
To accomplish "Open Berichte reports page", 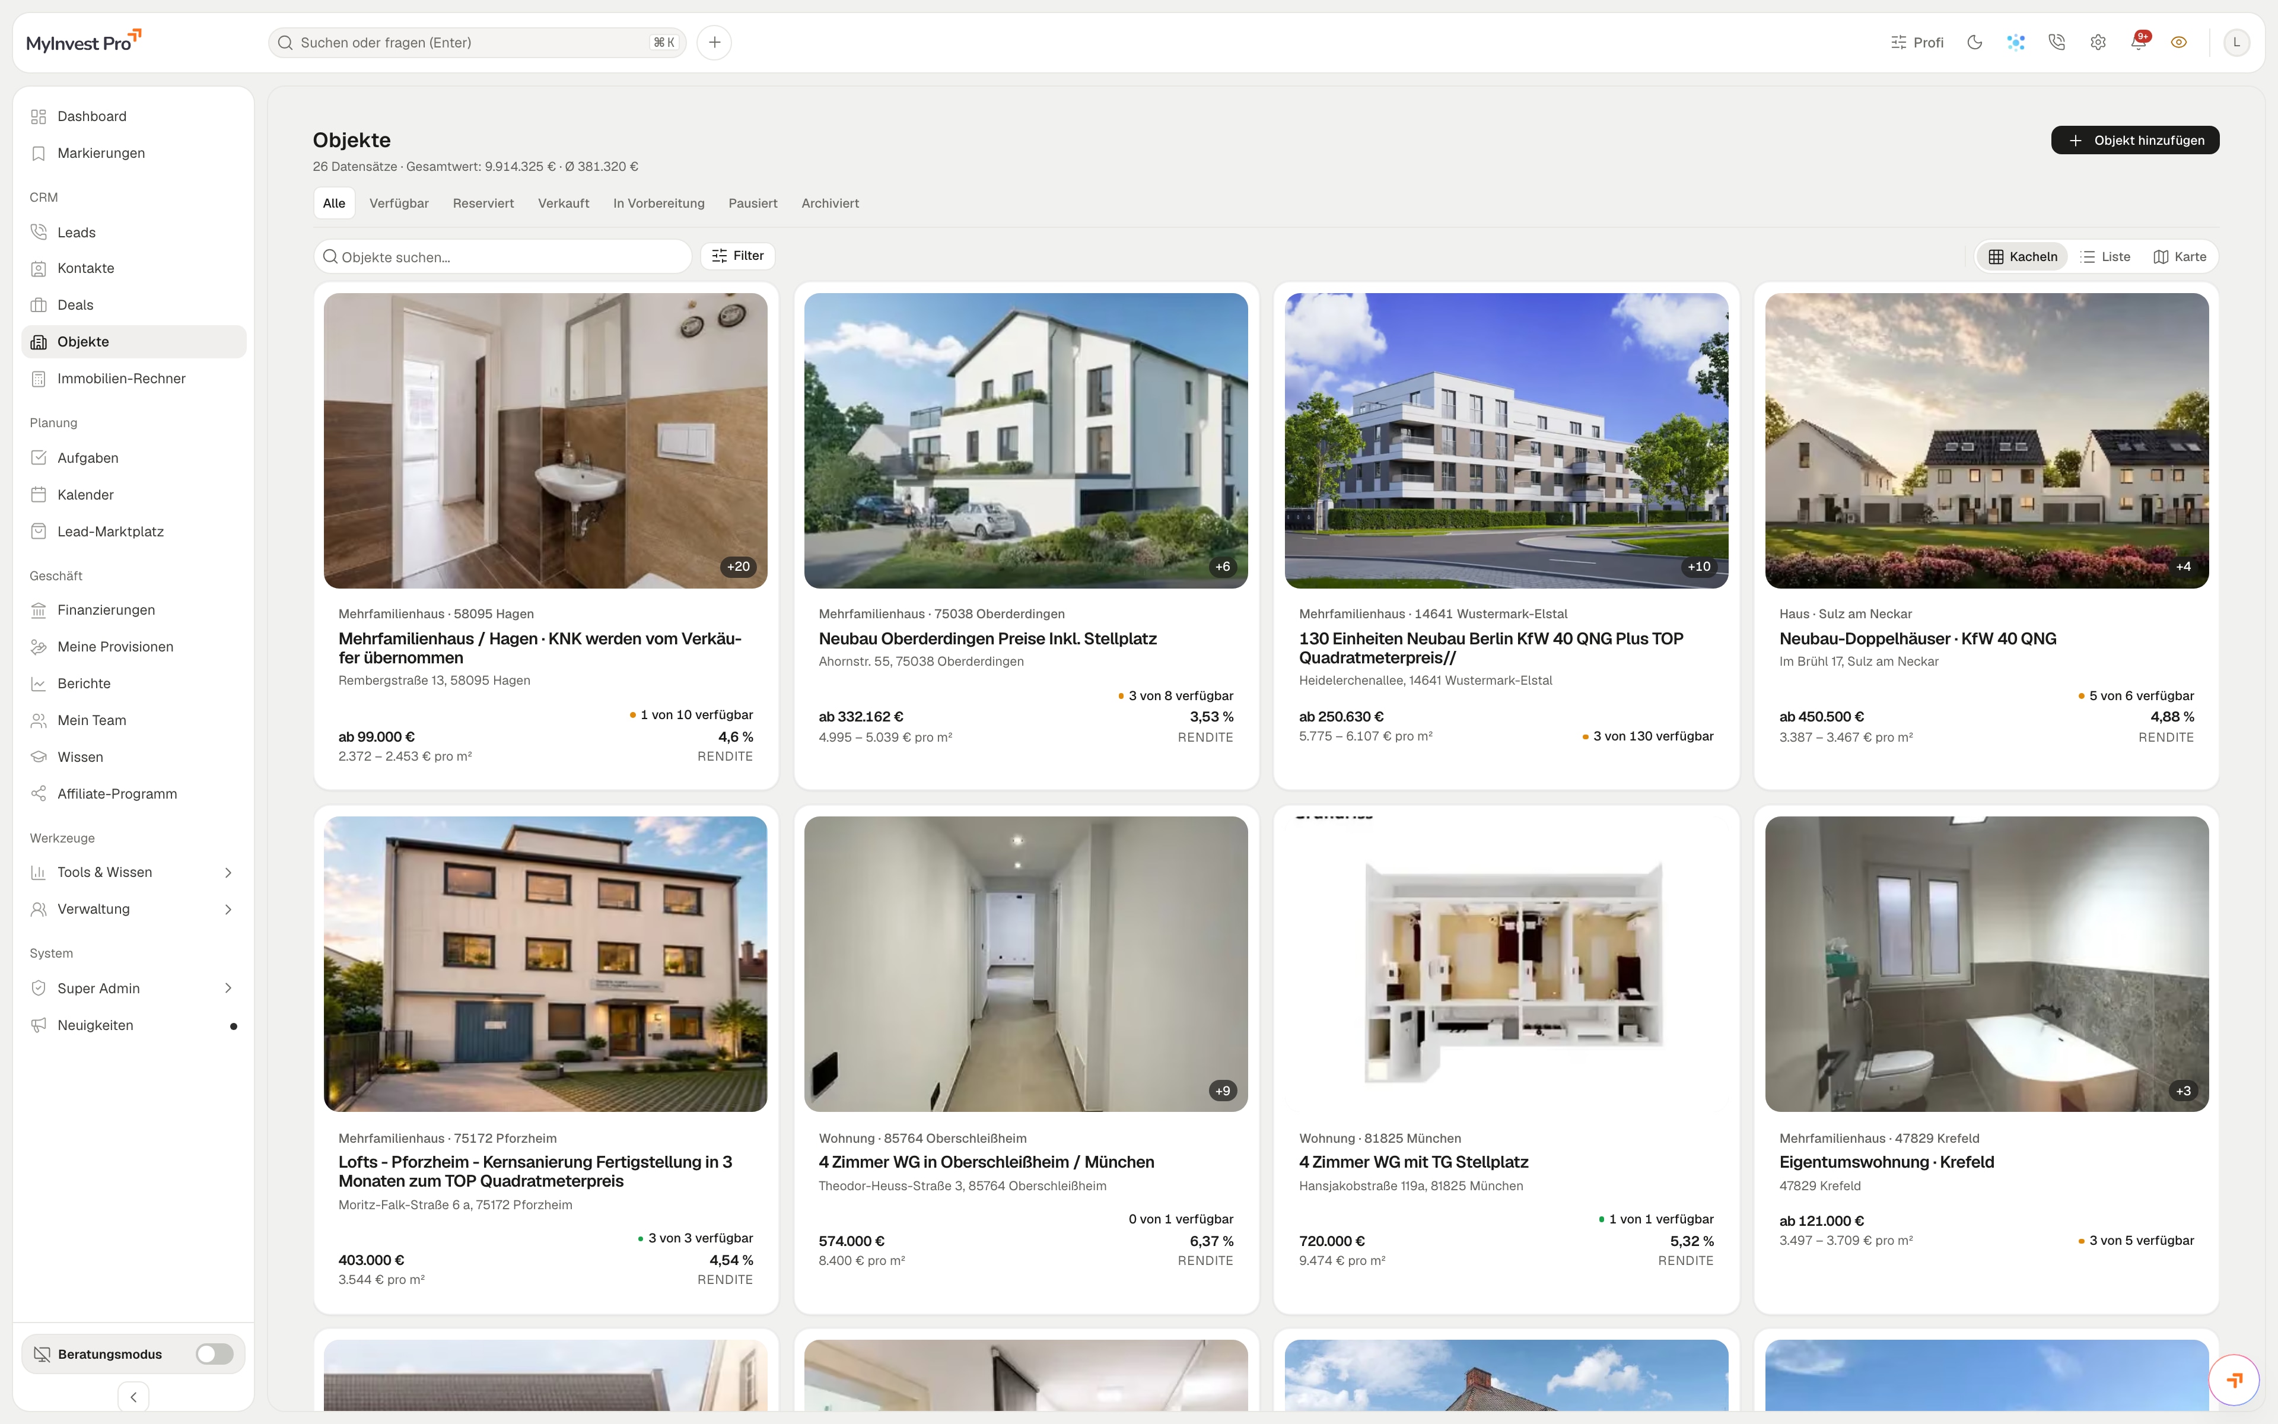I will [x=133, y=684].
